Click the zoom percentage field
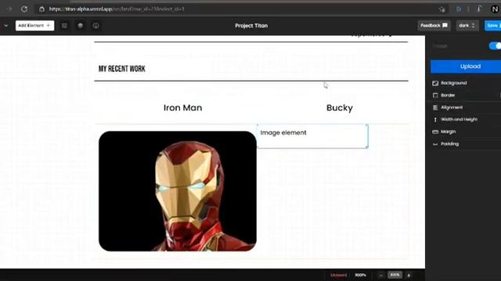The height and width of the screenshot is (281, 501). point(395,275)
